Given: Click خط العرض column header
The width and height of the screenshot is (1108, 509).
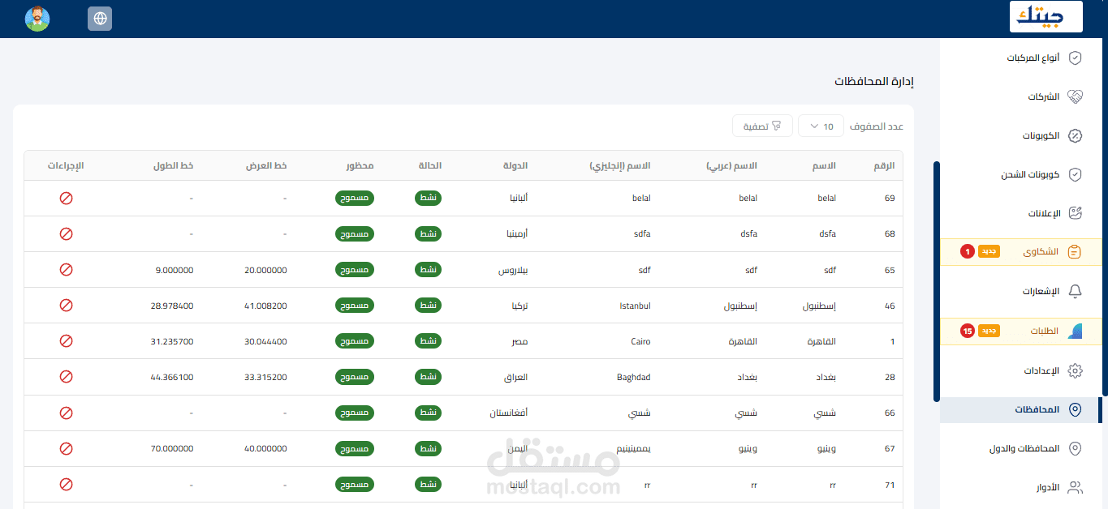Looking at the screenshot, I should point(267,165).
